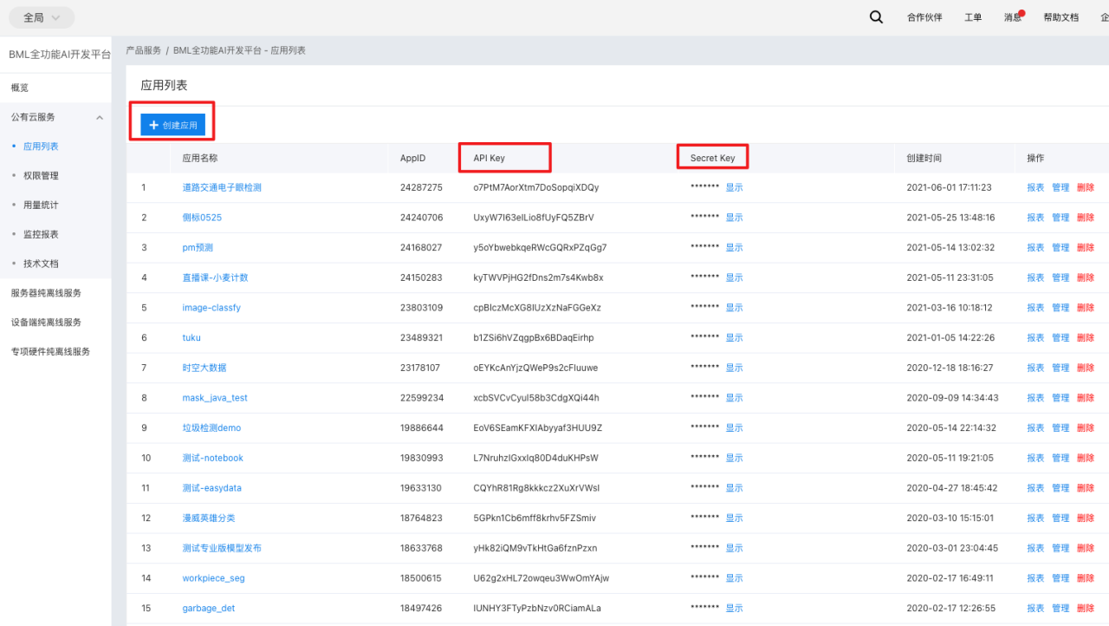Image resolution: width=1109 pixels, height=626 pixels.
Task: Select API key UxyW7l63elLio8fUyFQ5ZBrV
Action: point(534,218)
